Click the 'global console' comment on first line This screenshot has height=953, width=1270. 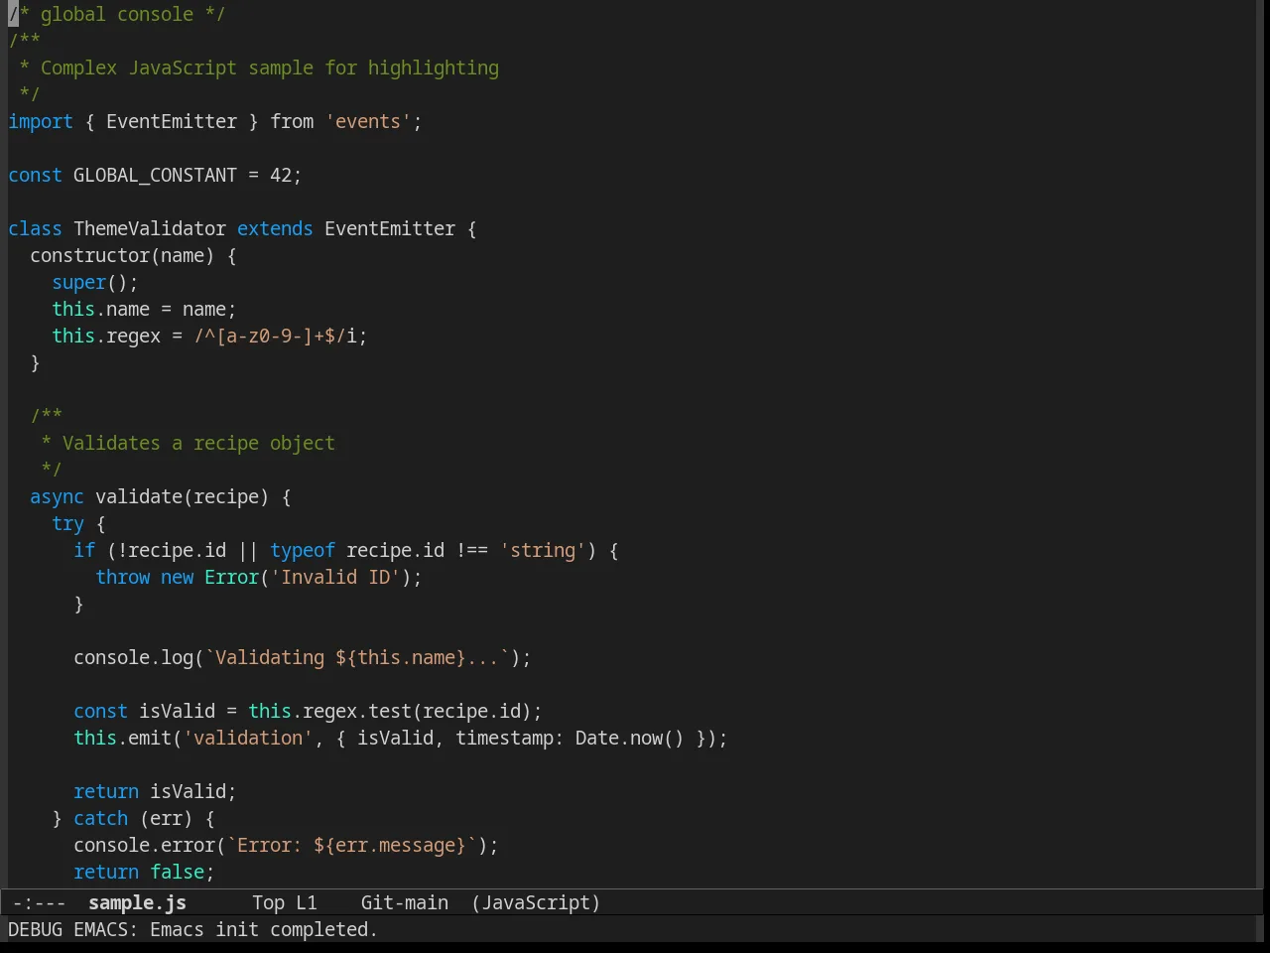pos(117,14)
